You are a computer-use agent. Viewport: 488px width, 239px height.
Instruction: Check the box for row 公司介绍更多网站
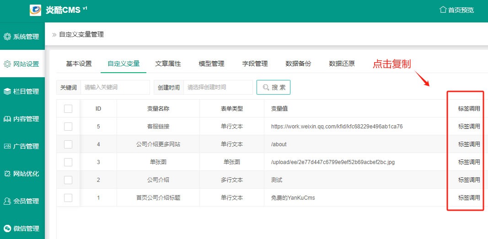[68, 144]
